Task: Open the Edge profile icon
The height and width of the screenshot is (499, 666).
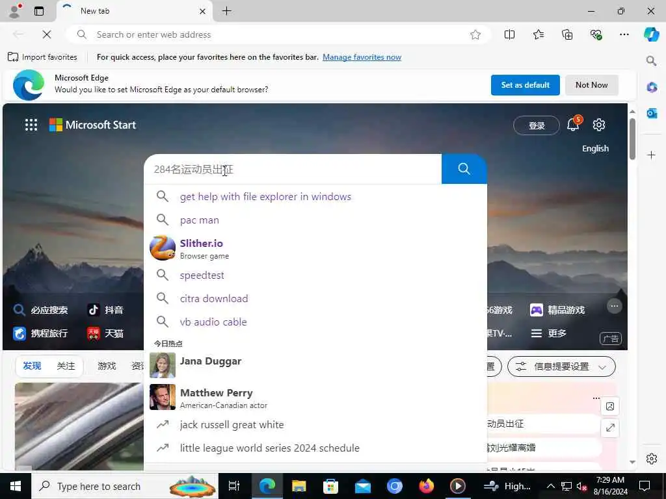Action: pyautogui.click(x=15, y=11)
